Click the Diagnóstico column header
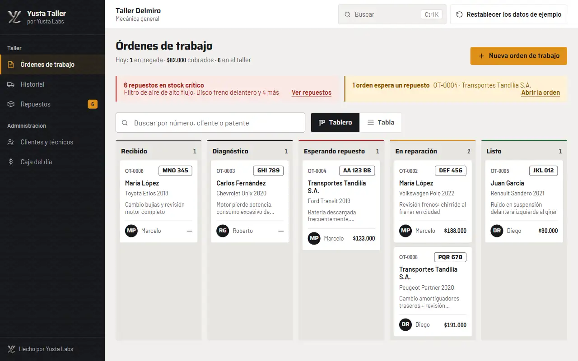 (x=250, y=151)
